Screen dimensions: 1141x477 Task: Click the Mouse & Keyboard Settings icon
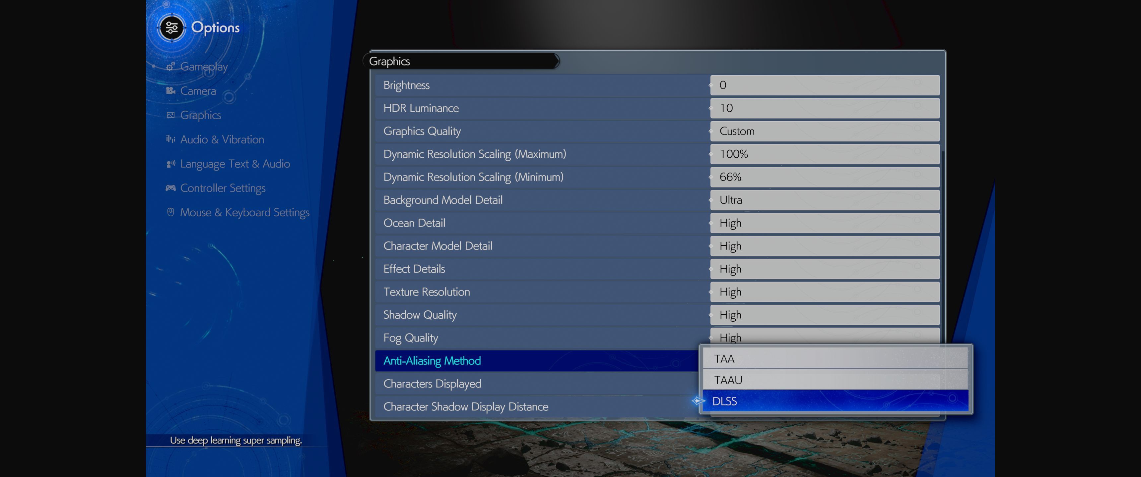pos(170,212)
